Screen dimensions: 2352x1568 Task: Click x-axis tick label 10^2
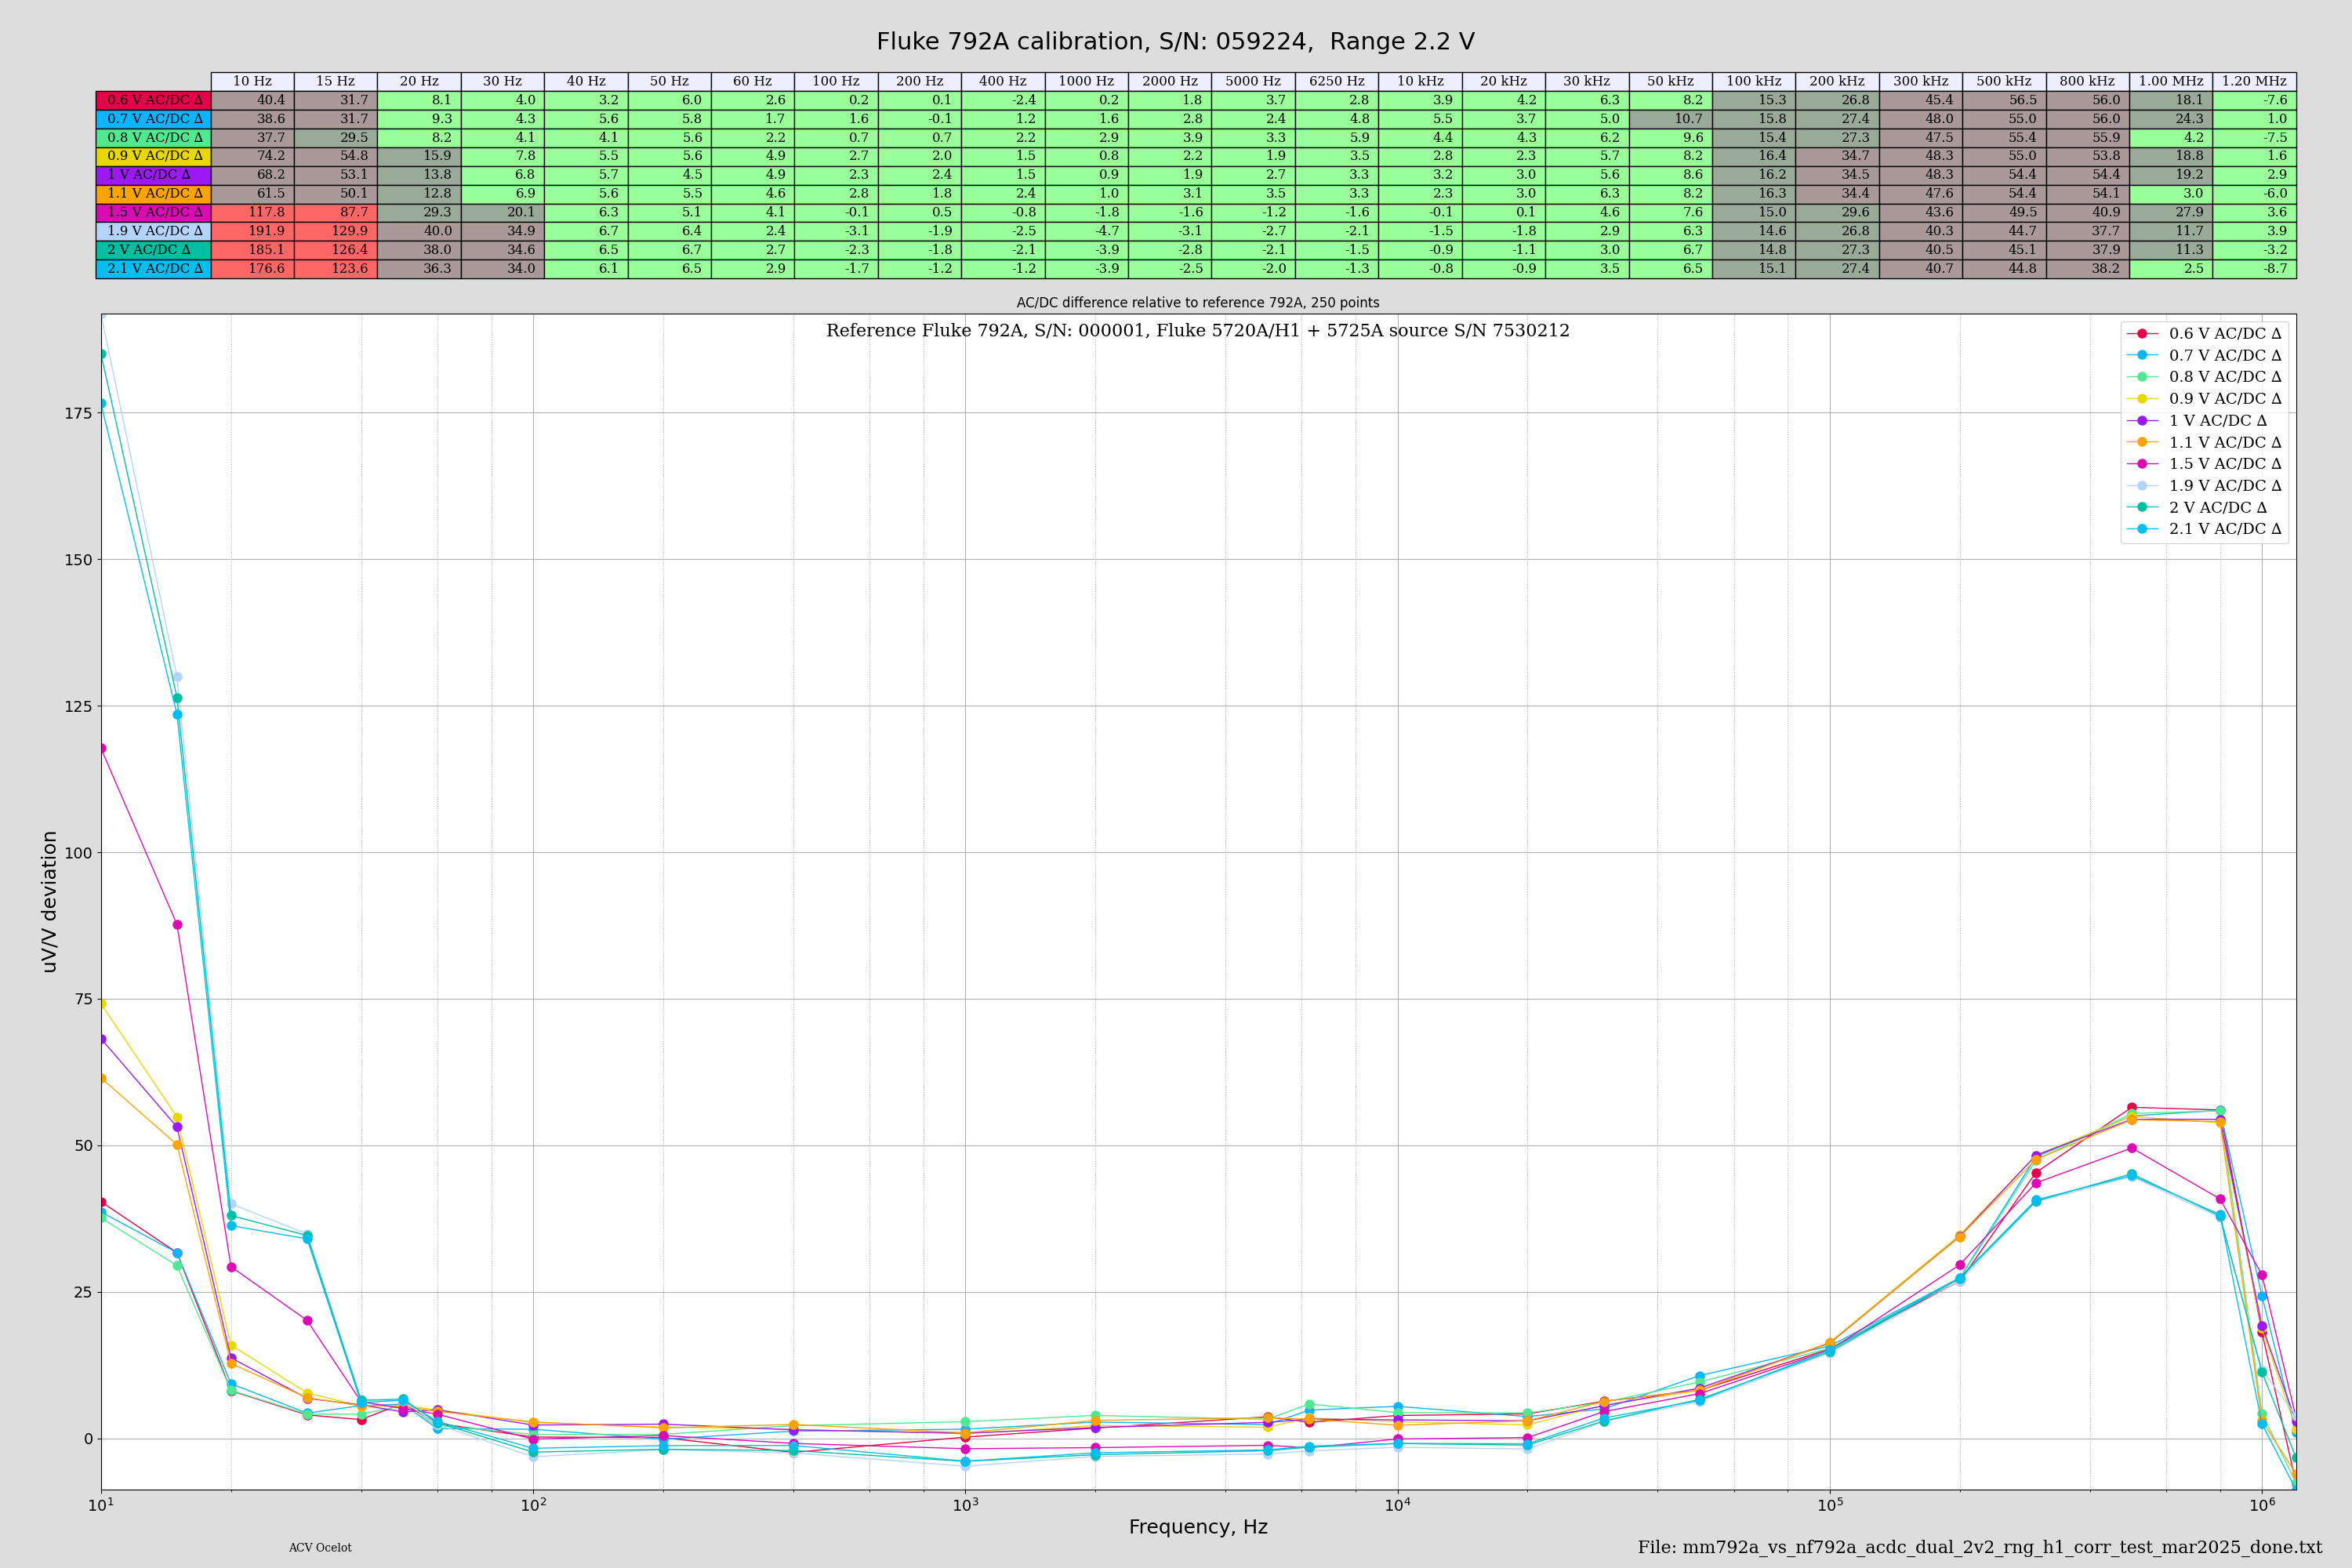tap(533, 1504)
